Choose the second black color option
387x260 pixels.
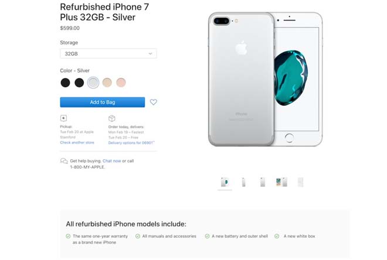[79, 83]
